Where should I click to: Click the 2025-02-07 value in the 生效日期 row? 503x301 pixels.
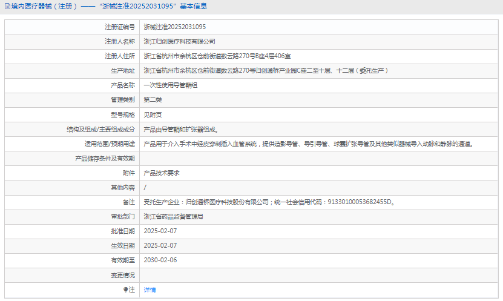[160, 245]
